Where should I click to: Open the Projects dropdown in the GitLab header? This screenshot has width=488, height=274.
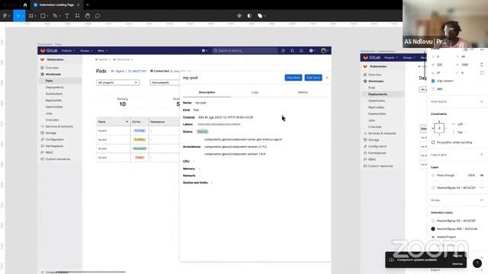click(x=68, y=51)
